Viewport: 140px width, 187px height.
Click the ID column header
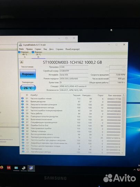tap(27, 95)
